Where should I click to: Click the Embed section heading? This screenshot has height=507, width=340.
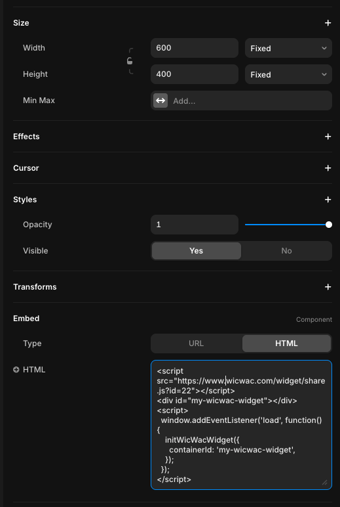click(26, 319)
